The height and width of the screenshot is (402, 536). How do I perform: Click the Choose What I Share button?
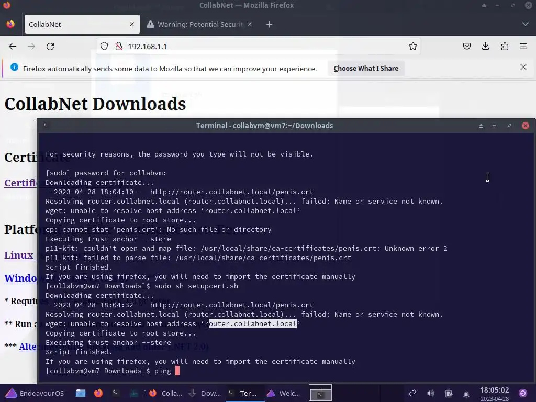(366, 69)
